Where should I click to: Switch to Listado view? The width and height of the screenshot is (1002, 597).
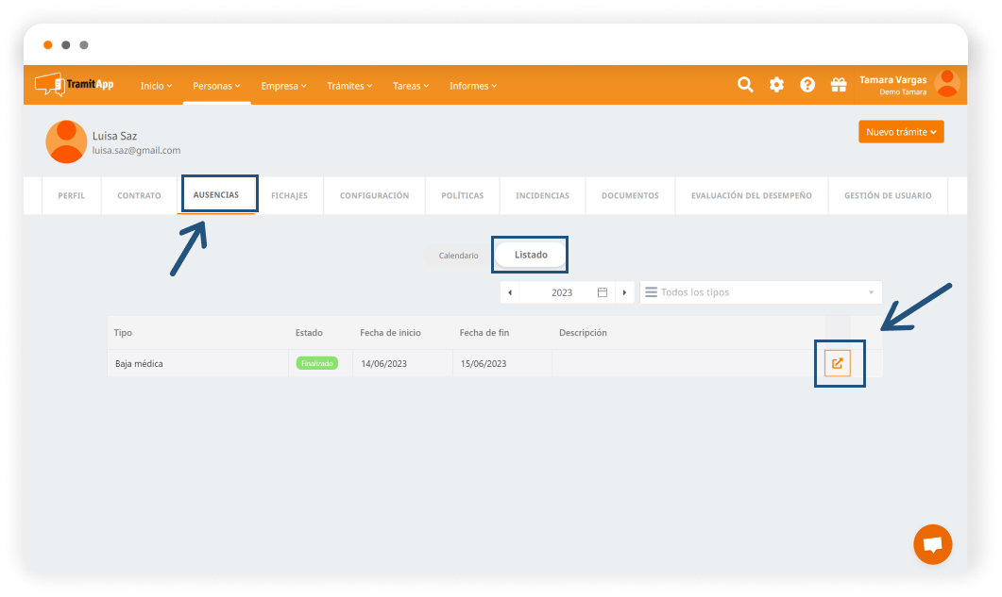pyautogui.click(x=531, y=255)
